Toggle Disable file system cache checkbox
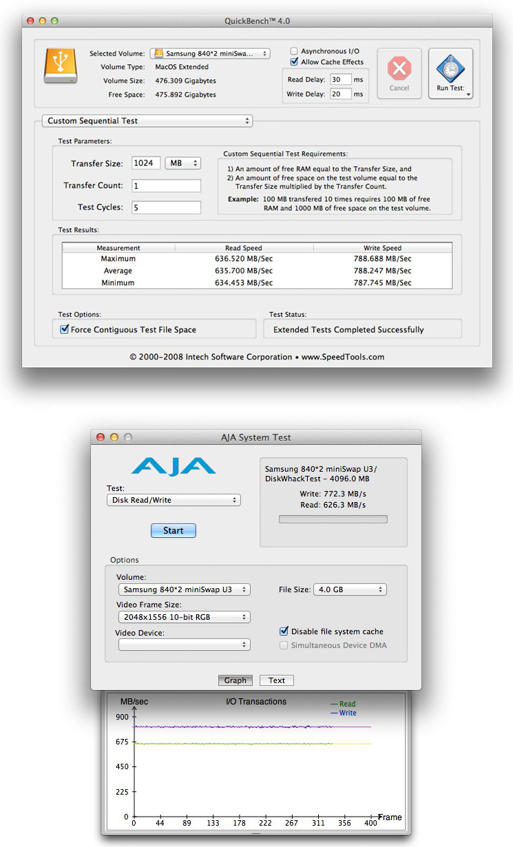The image size is (513, 847). [x=284, y=631]
